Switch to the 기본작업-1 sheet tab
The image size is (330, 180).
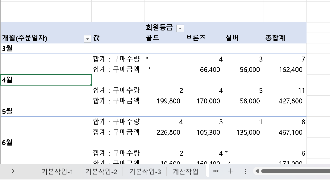(x=57, y=172)
